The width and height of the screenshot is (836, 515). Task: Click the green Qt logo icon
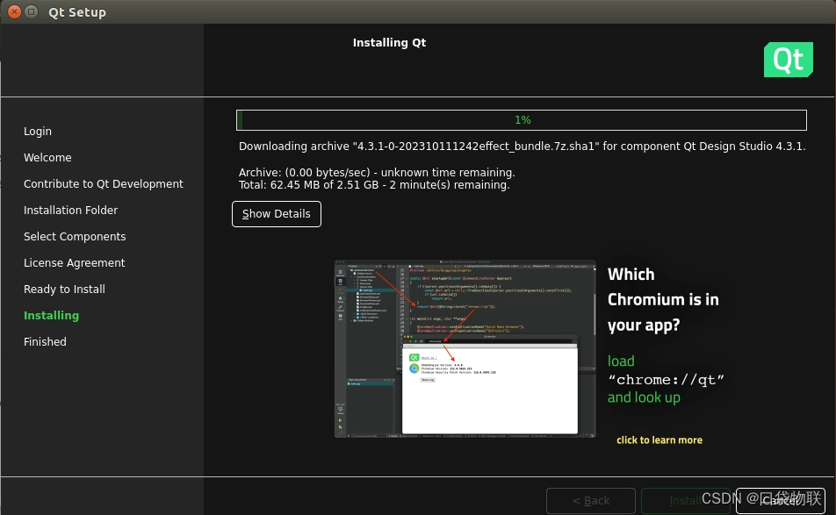788,60
